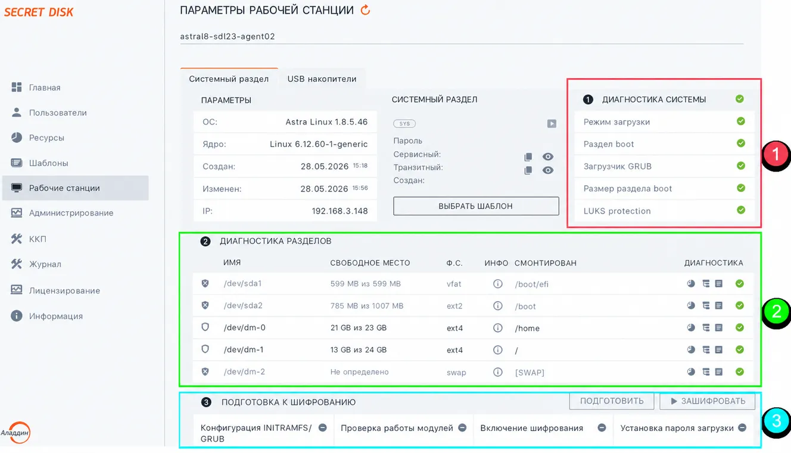791x453 pixels.
Task: Open the Ресурсы section
Action: pos(46,138)
